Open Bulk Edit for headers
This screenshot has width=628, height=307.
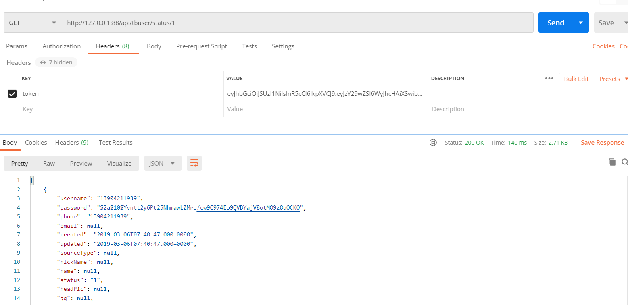coord(576,79)
